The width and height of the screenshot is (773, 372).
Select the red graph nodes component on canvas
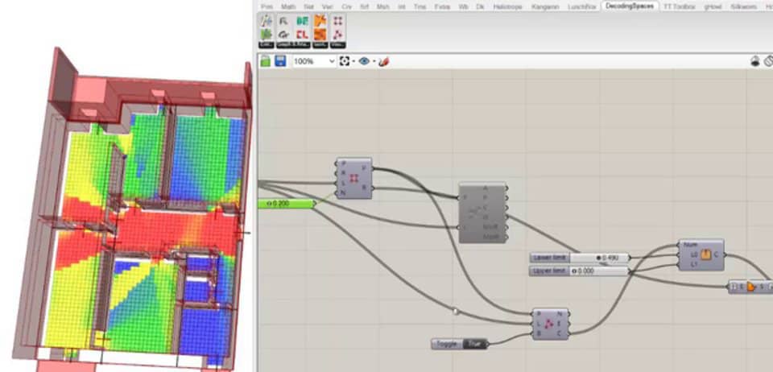(x=550, y=324)
